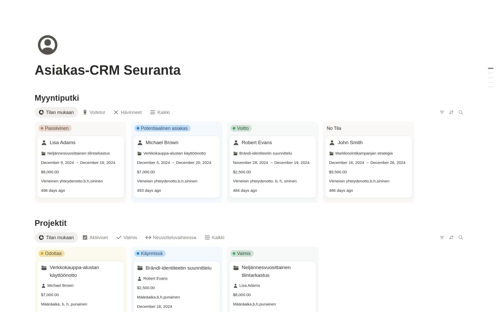Click folder icon beside Markkinointikampanjan strategia
This screenshot has width=500, height=312.
332,154
